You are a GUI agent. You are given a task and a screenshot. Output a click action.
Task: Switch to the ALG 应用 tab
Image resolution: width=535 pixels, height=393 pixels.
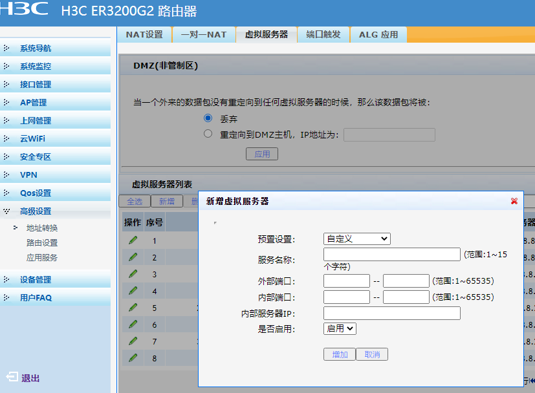tap(378, 35)
